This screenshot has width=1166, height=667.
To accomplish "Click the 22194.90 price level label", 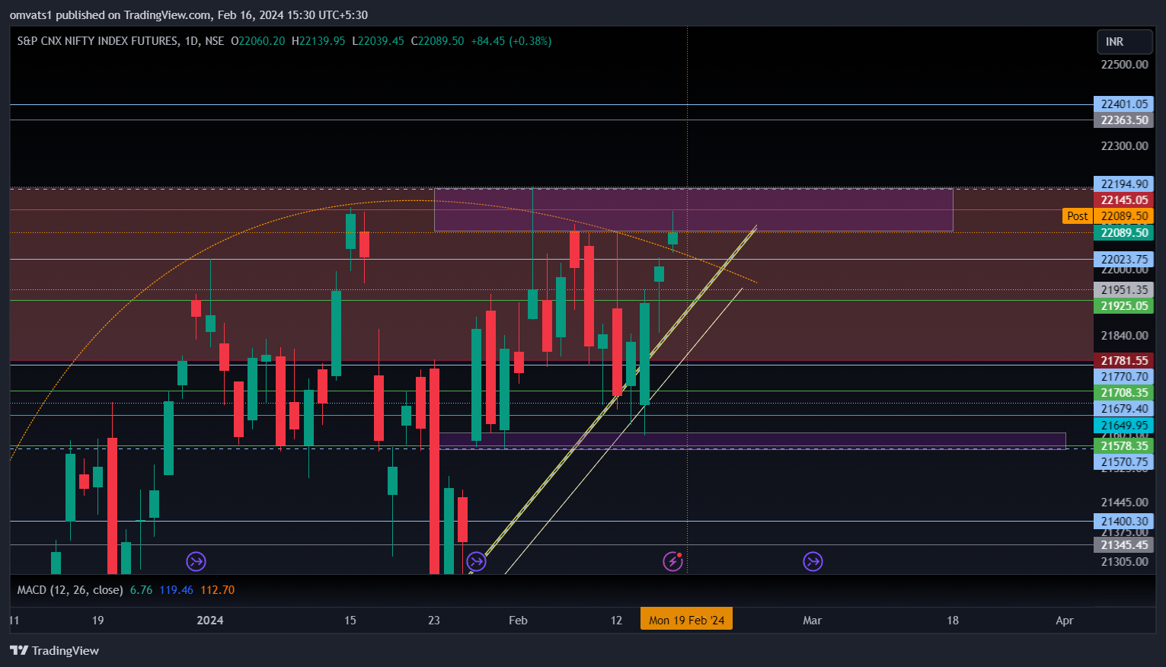I will [1123, 184].
